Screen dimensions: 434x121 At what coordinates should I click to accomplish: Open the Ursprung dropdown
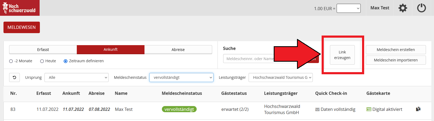(77, 77)
